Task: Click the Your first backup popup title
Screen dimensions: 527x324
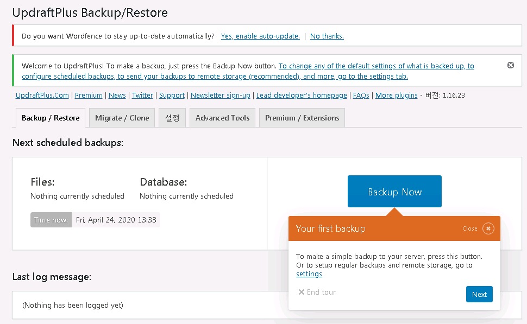Action: [330, 228]
